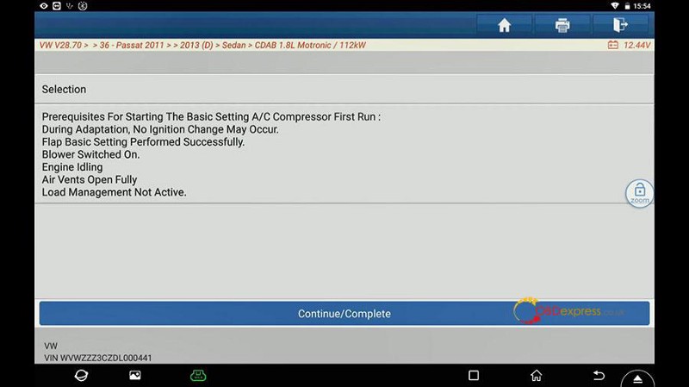Tap the 15:54 clock
The image size is (689, 387).
pyautogui.click(x=642, y=6)
